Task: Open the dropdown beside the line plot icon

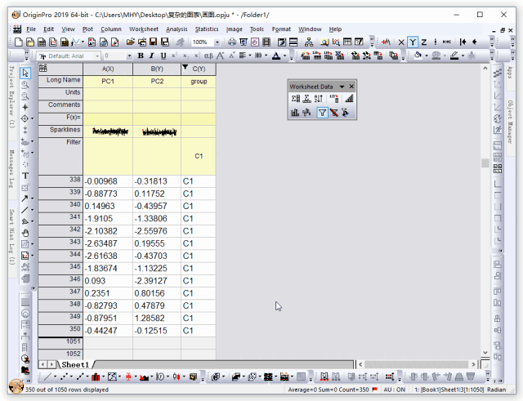Action: coord(56,377)
